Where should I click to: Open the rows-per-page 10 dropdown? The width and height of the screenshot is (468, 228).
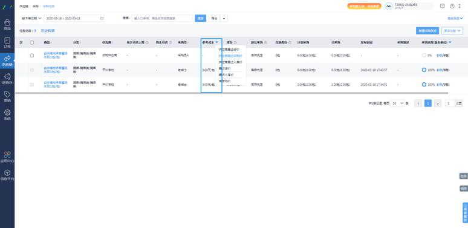[x=398, y=103]
